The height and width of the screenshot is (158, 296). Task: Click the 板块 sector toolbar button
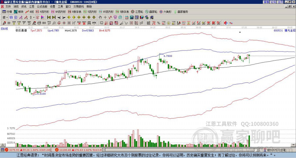tap(18, 12)
